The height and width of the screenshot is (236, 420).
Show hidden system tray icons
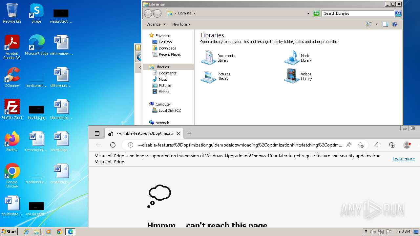(x=366, y=232)
